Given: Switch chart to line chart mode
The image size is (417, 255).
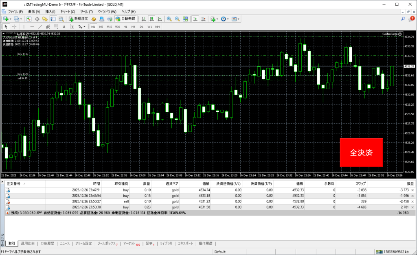Looking at the screenshot, I should [x=159, y=19].
